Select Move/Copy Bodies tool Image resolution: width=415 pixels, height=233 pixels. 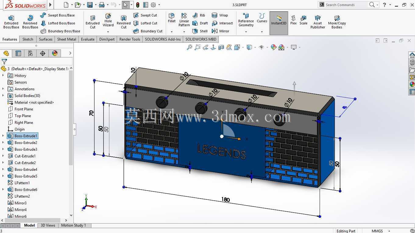pos(337,22)
